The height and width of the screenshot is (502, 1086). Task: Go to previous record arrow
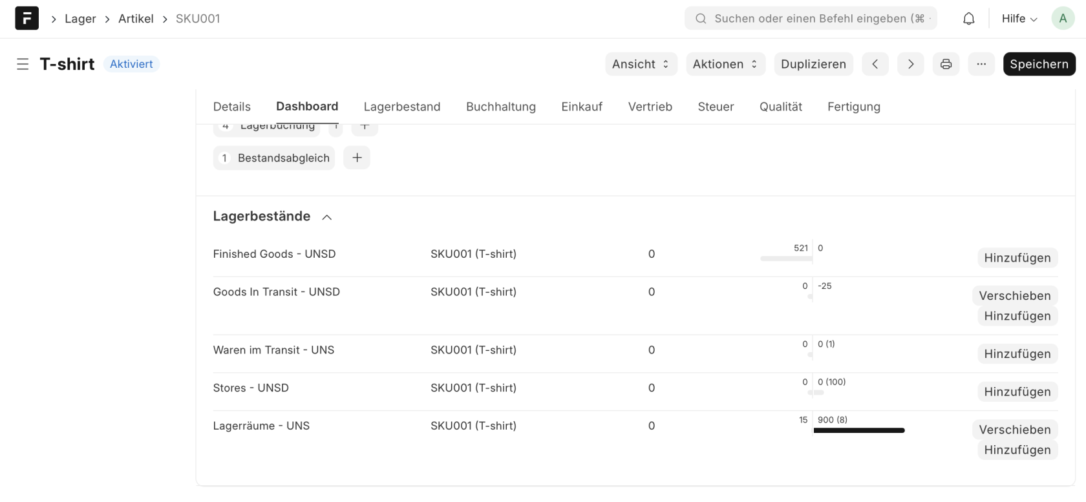pyautogui.click(x=875, y=64)
